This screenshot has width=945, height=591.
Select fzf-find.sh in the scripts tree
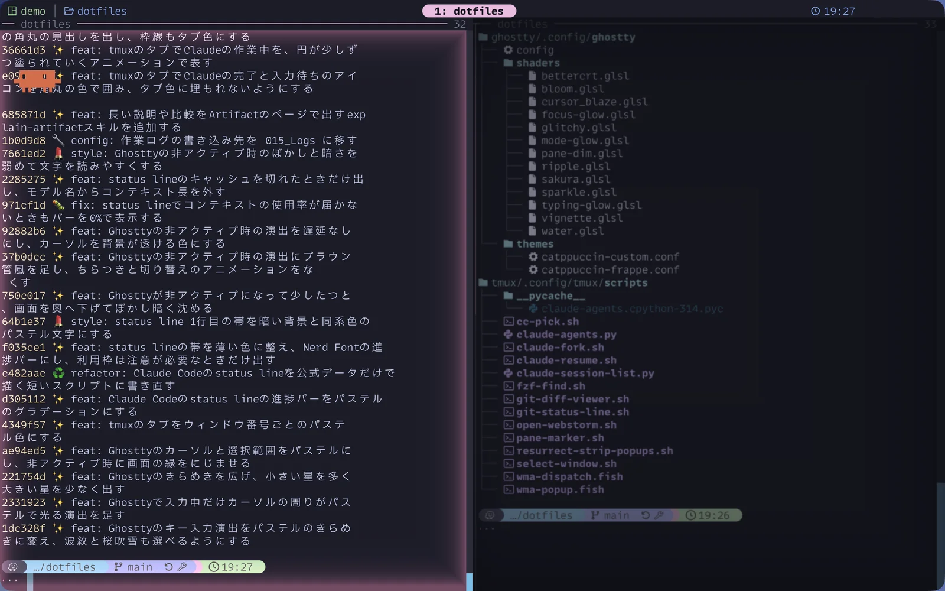tap(550, 386)
